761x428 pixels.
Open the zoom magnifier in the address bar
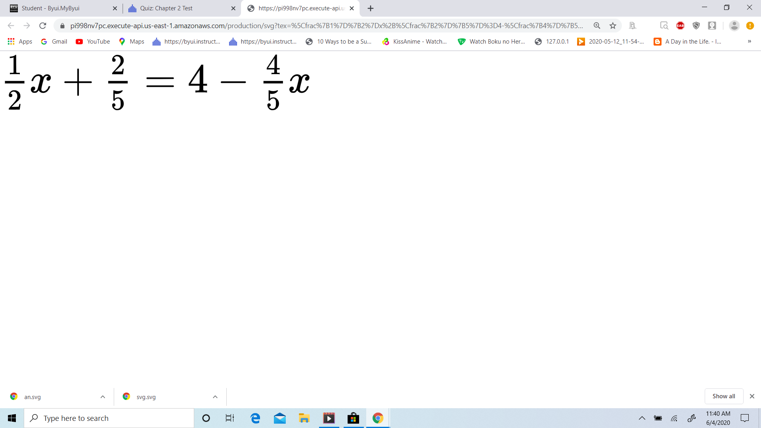(597, 25)
